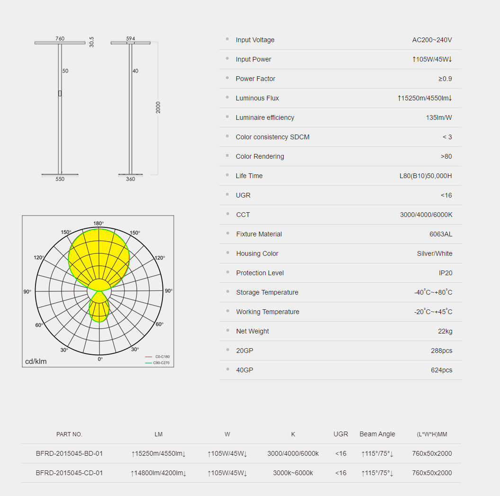500x496 pixels.
Task: Select part number BFRD-2015045-CD-01
Action: tap(69, 473)
